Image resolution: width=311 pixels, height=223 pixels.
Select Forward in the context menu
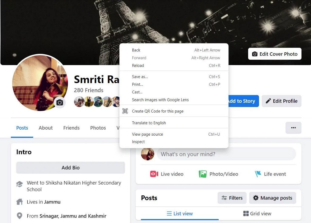(x=174, y=58)
